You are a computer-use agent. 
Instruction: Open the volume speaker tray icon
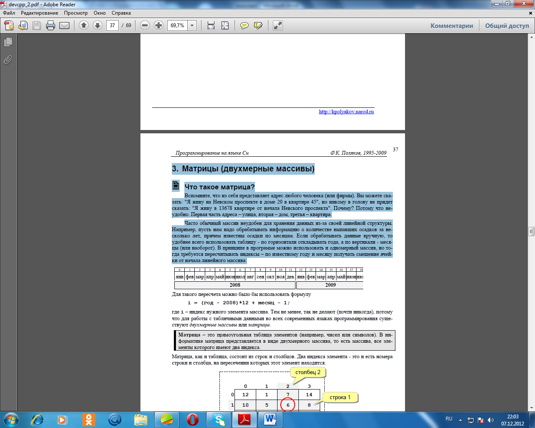[491, 420]
